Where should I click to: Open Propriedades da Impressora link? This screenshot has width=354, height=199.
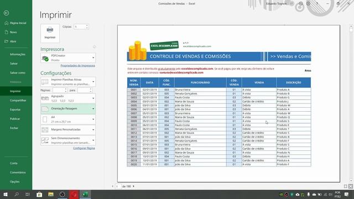pyautogui.click(x=77, y=66)
